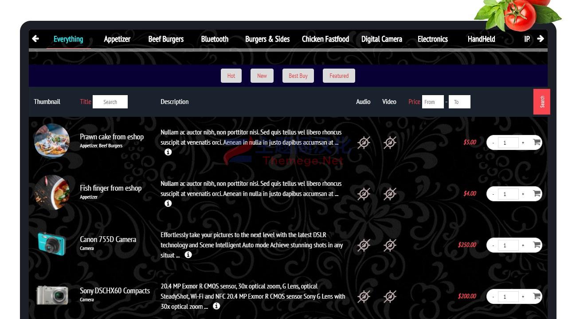Click the audio icon for Fish finger
Viewport: 576px width, 319px height.
click(x=364, y=194)
